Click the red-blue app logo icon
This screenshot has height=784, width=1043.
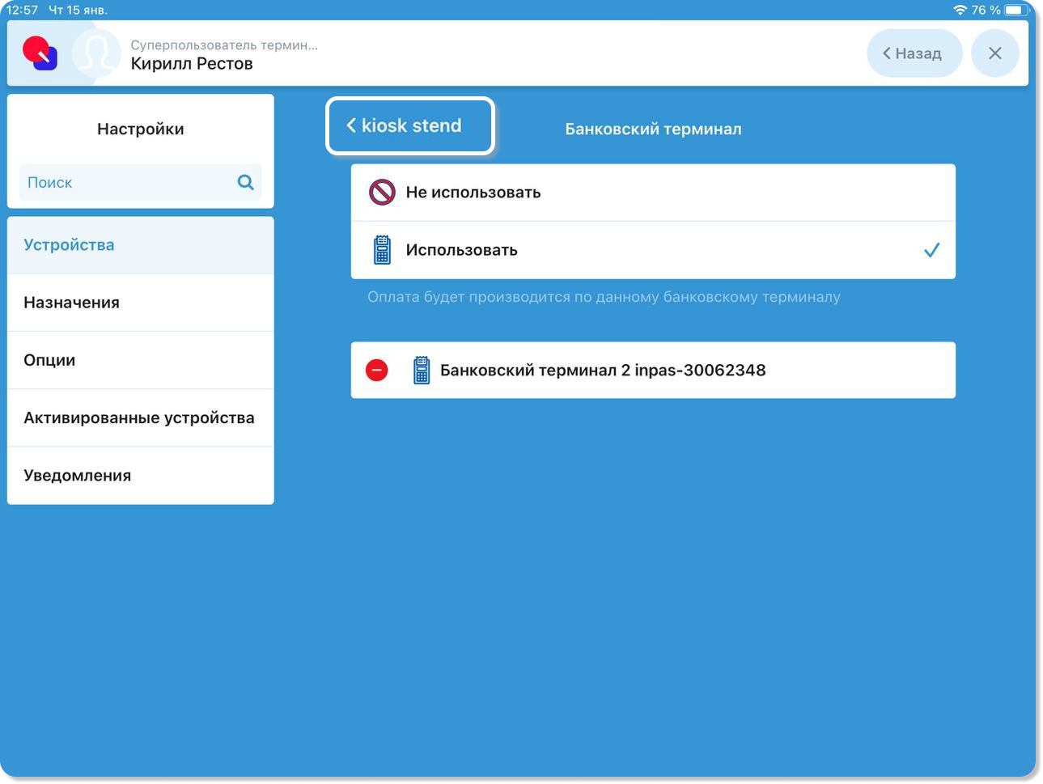click(x=40, y=53)
